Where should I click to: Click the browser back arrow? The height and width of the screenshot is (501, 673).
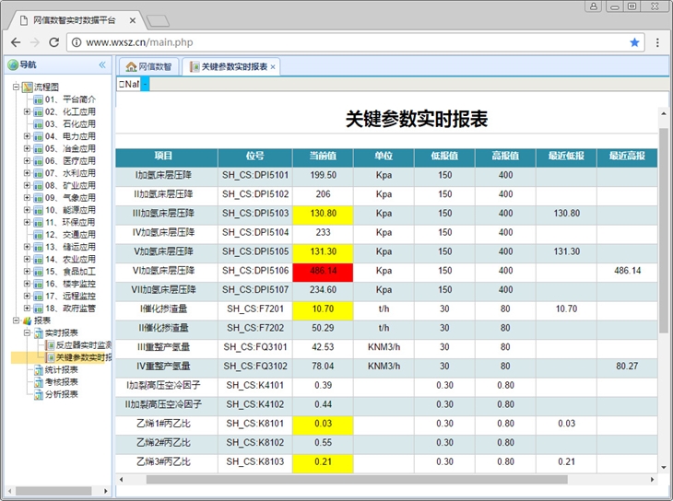[16, 42]
